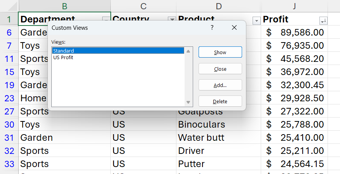
Task: Click the 25,410.00 profit cell
Action: tap(294, 138)
